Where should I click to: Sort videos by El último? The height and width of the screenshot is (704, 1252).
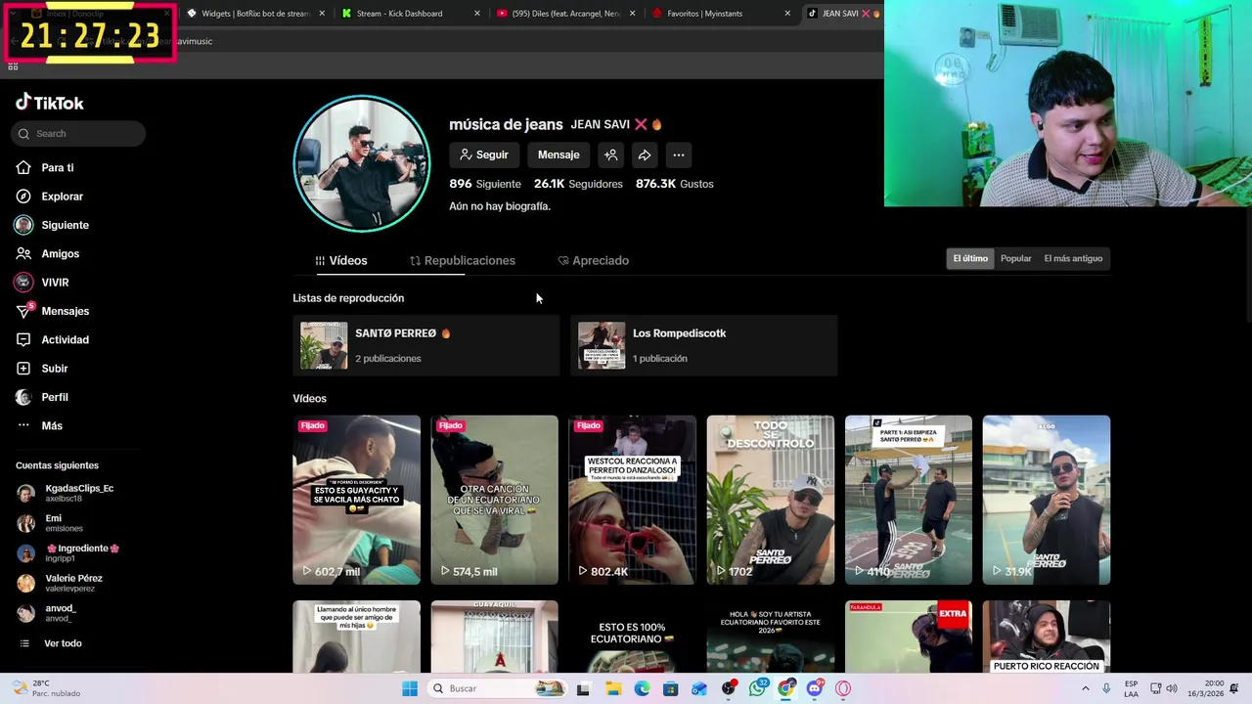click(970, 258)
